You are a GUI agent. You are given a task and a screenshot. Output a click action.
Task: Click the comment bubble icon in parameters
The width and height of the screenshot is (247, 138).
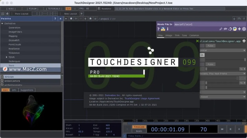(x=225, y=29)
